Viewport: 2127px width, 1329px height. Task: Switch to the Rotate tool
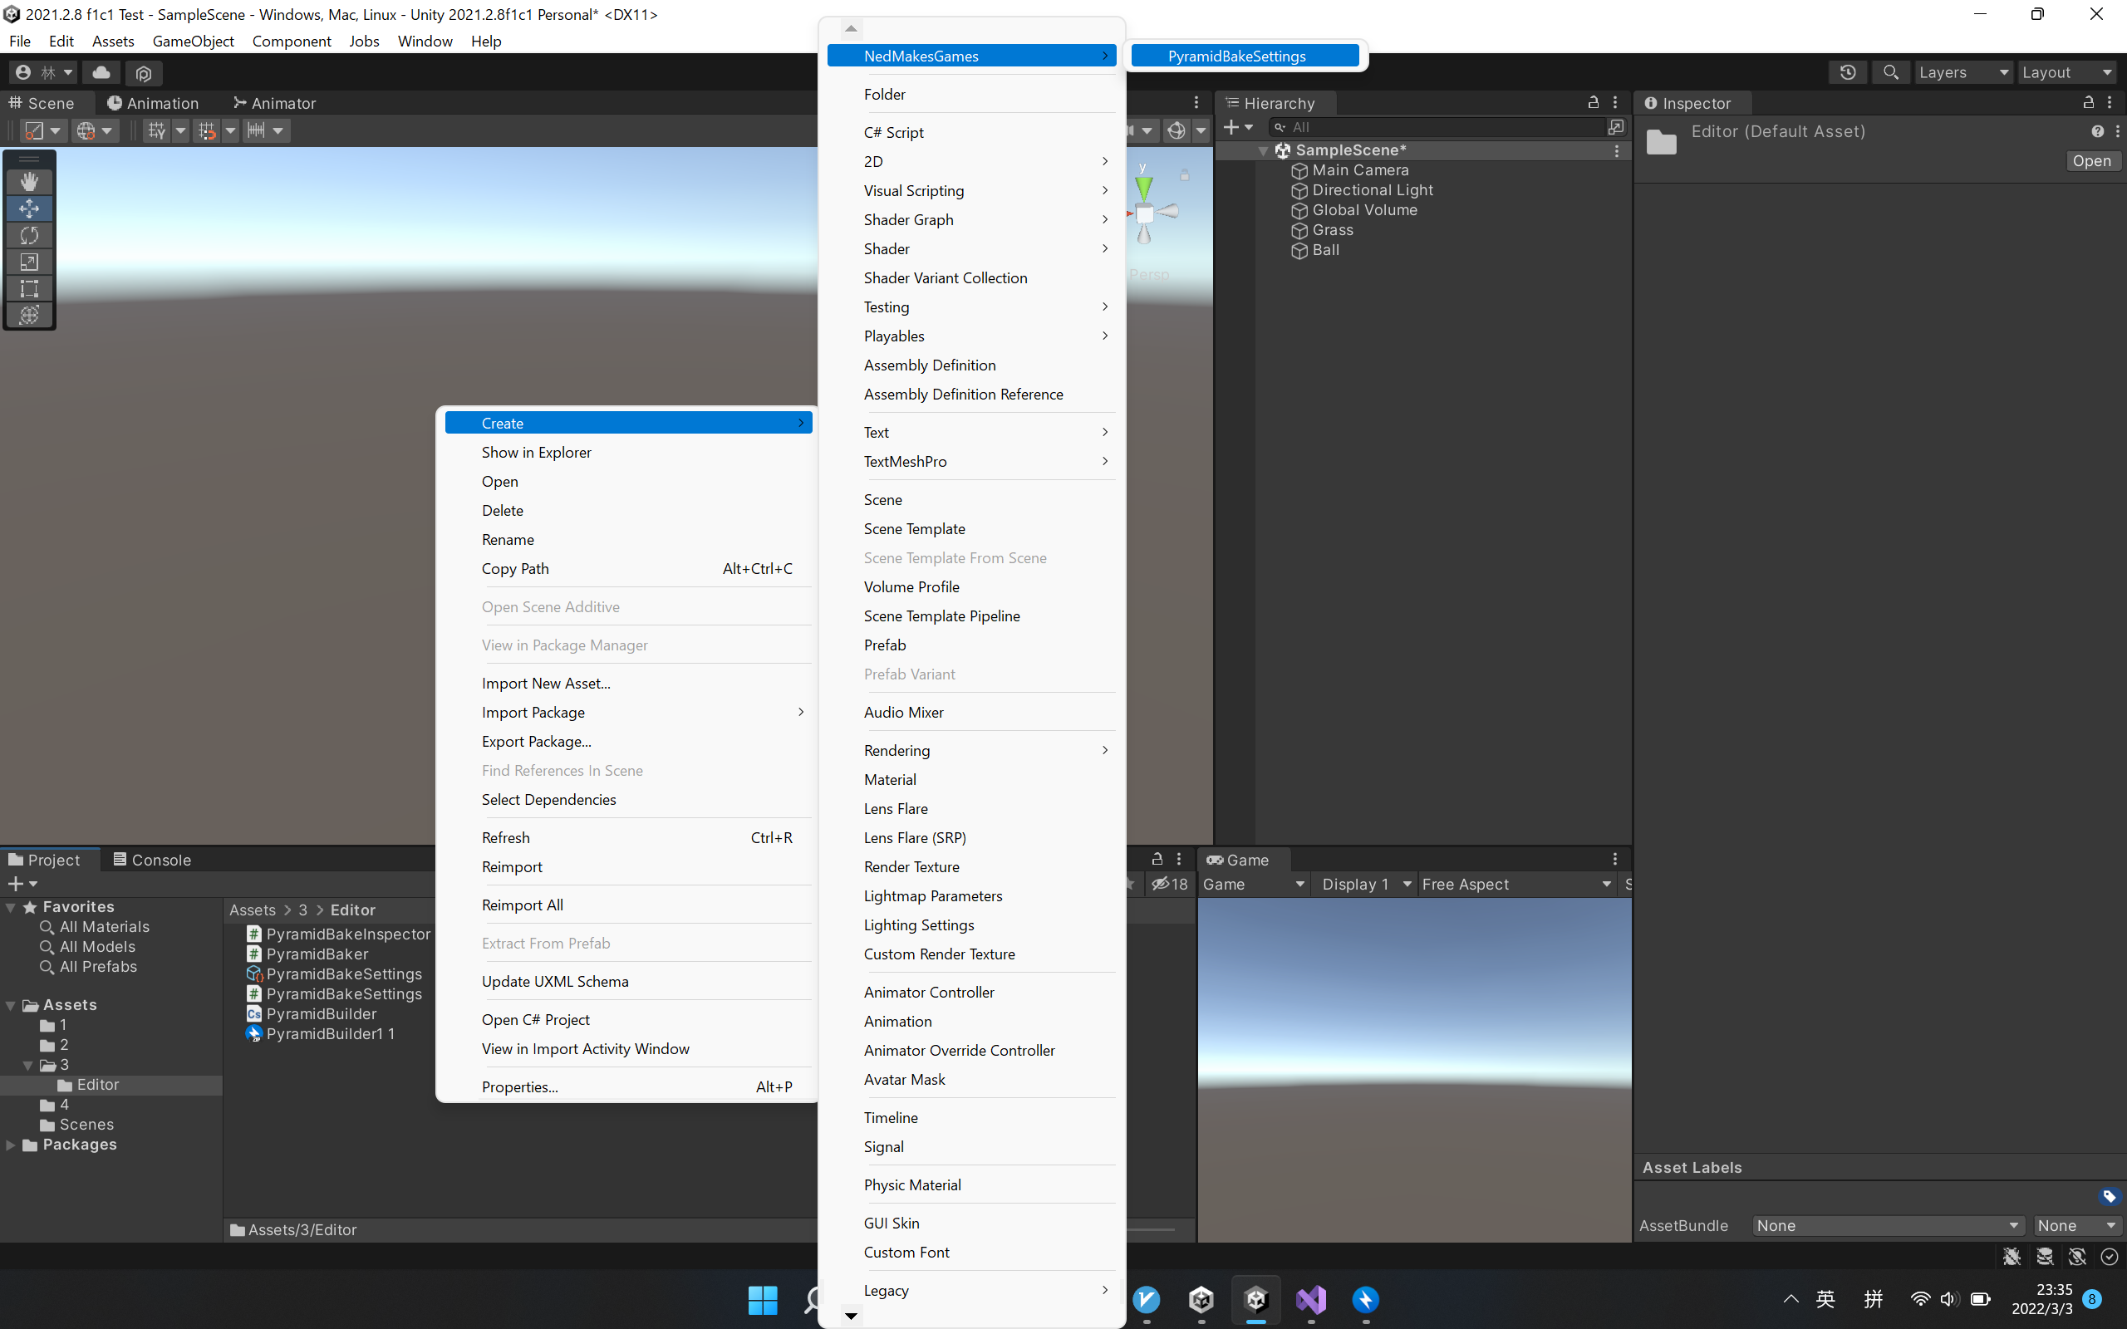point(29,235)
